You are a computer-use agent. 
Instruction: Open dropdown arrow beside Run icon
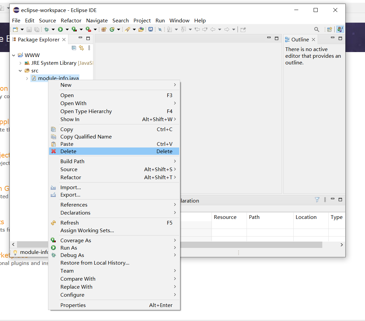coord(67,30)
